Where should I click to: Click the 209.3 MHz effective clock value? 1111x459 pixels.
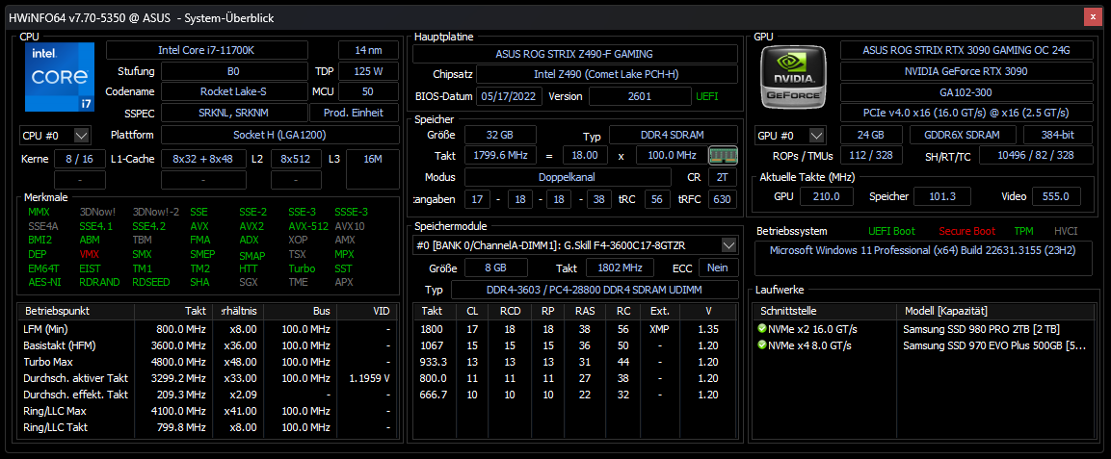click(181, 395)
